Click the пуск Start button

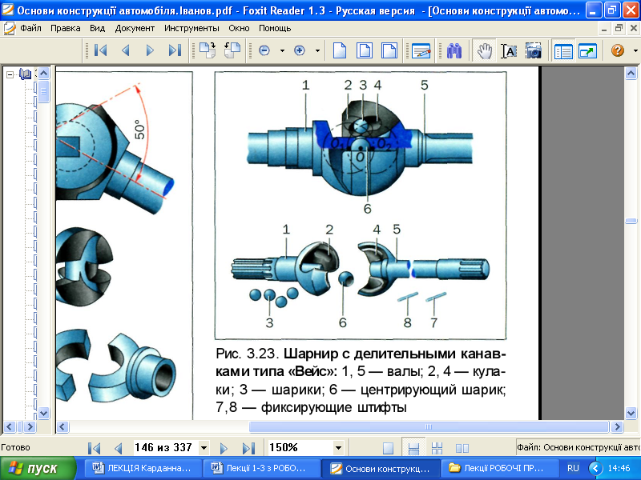[38, 468]
